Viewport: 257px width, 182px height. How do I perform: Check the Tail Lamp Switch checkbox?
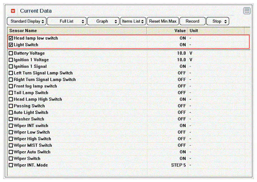point(11,93)
